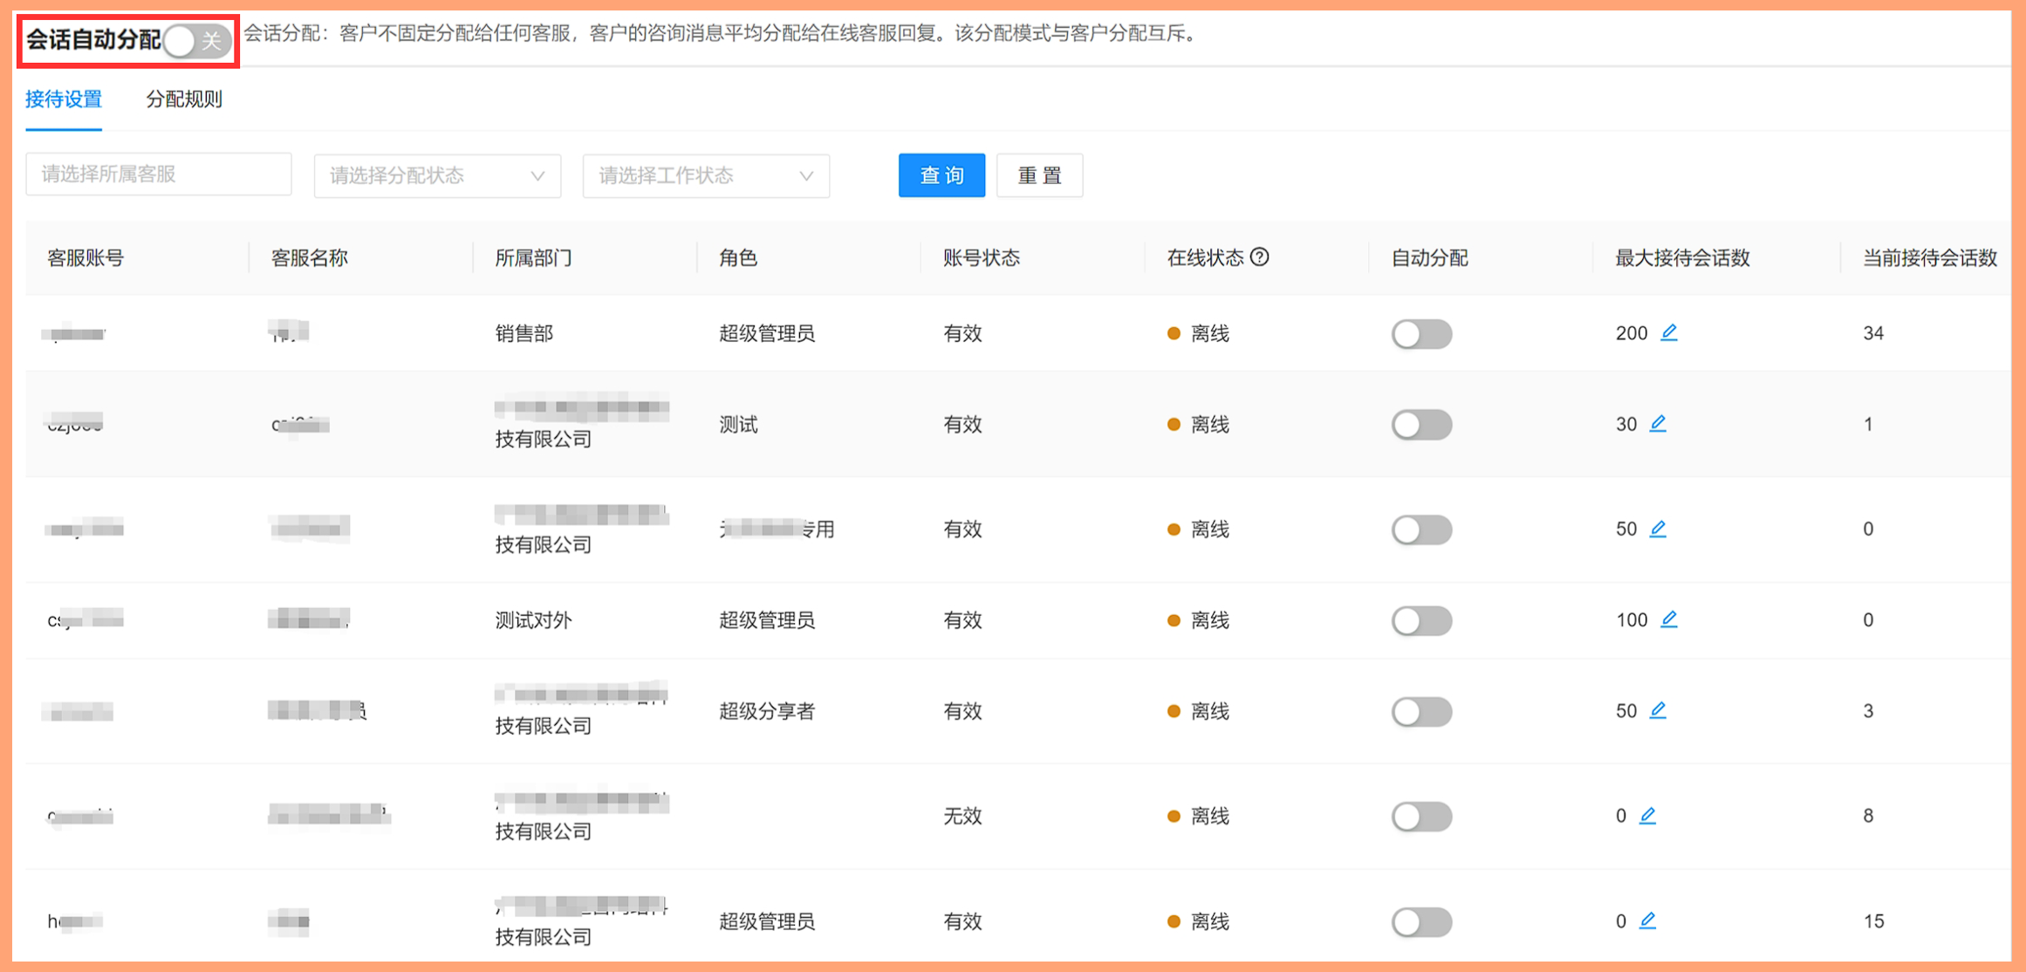Click the 查询 button
Screen dimensions: 2026x972
(941, 175)
